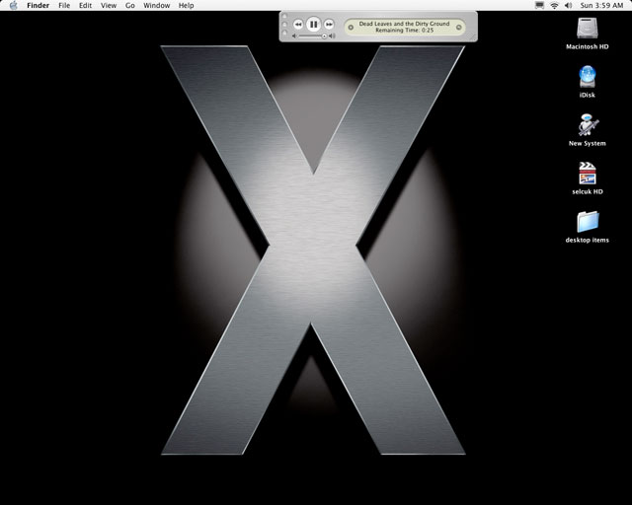Viewport: 632px width, 505px height.
Task: Skip to previous track in iTunes
Action: click(x=298, y=25)
